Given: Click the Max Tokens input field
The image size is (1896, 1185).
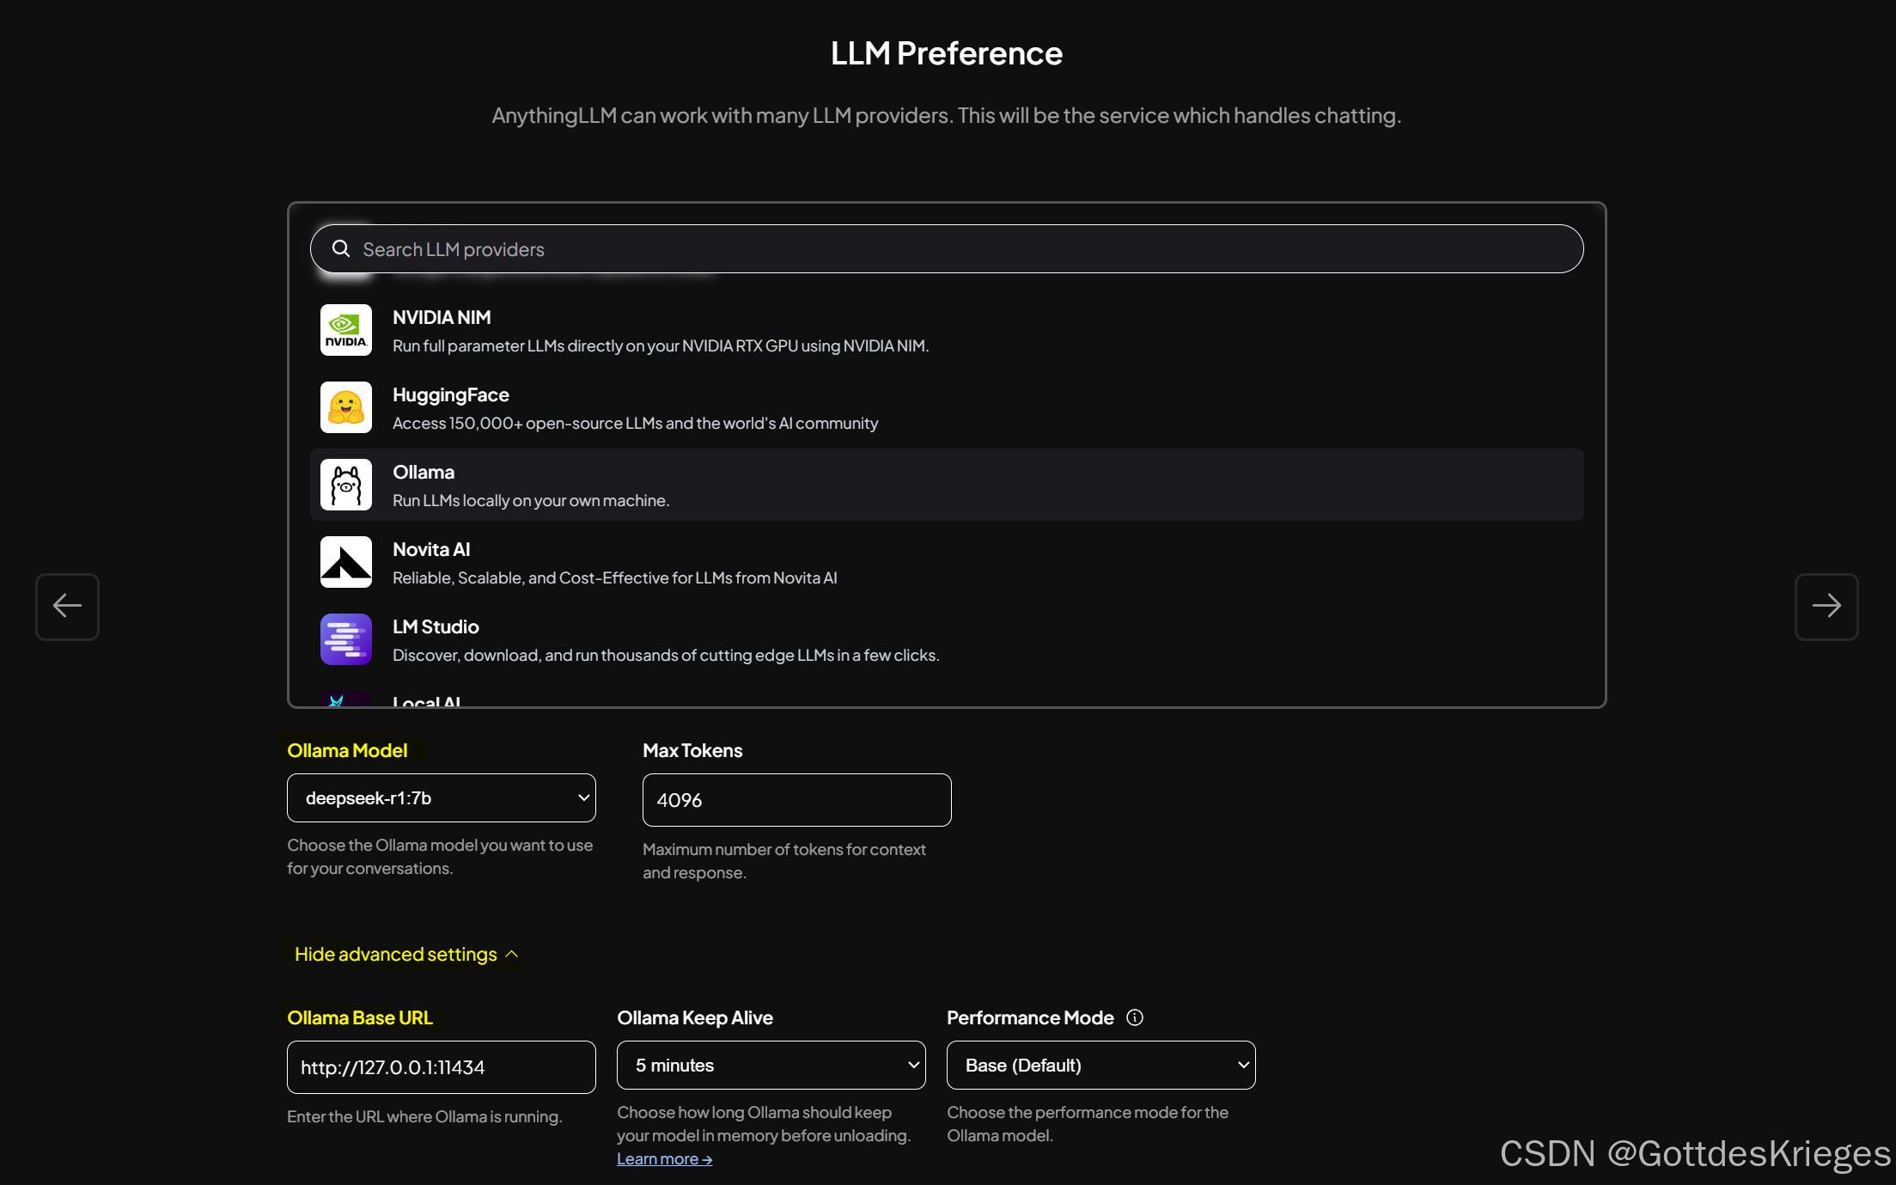Looking at the screenshot, I should tap(796, 800).
